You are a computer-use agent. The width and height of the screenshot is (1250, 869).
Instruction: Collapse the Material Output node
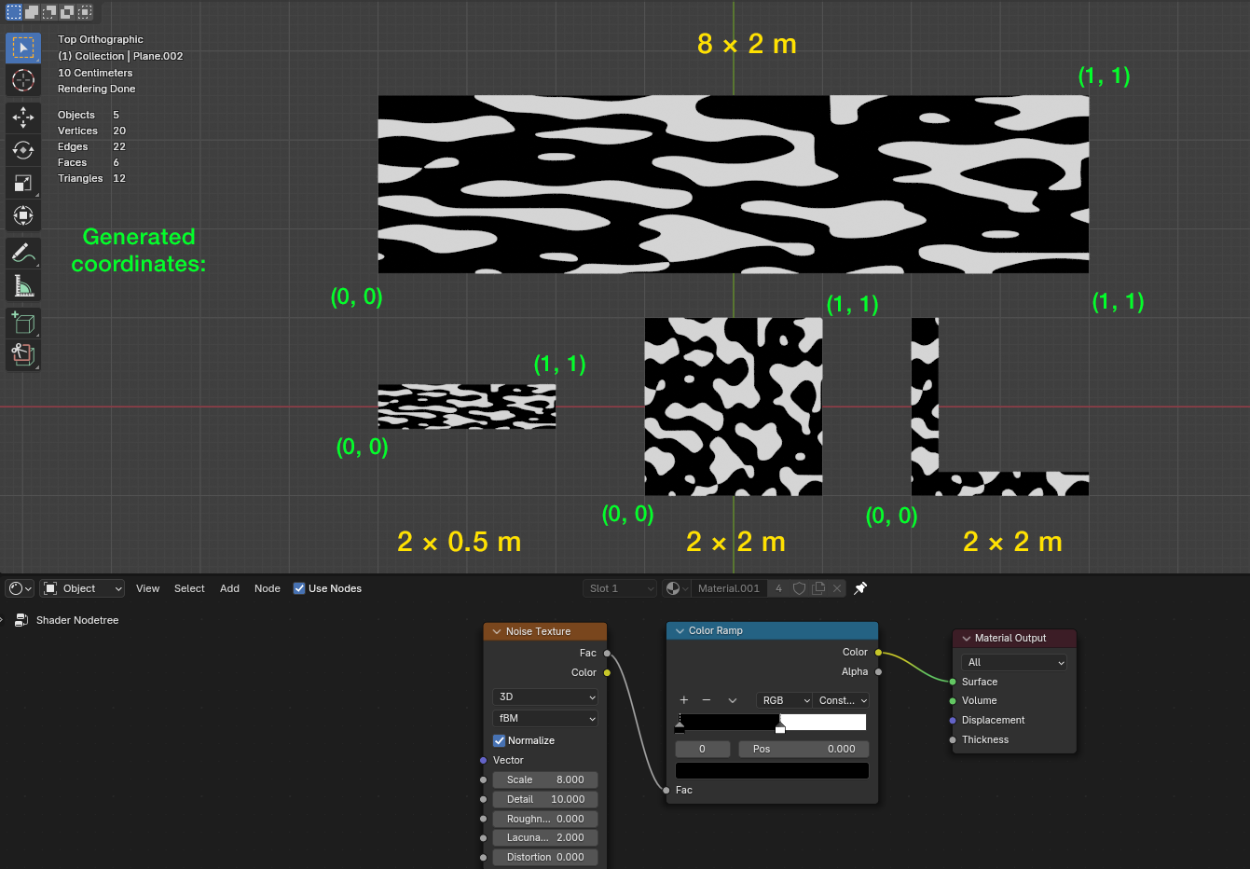click(x=967, y=638)
